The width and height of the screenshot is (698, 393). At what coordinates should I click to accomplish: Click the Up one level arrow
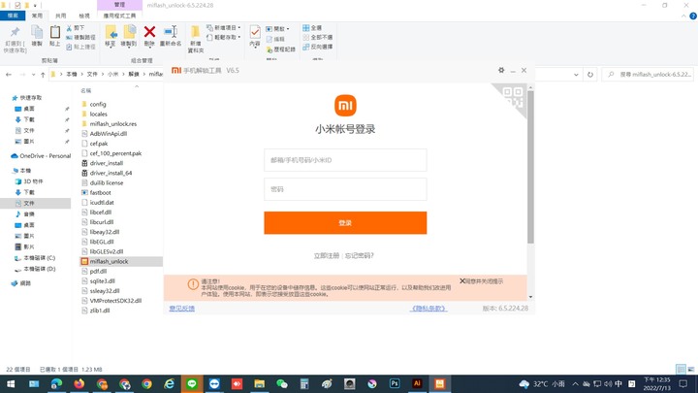click(43, 75)
